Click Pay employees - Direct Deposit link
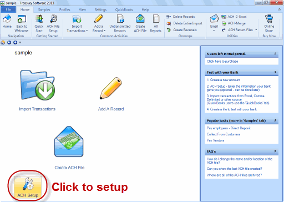The width and height of the screenshot is (284, 202). coord(229,128)
